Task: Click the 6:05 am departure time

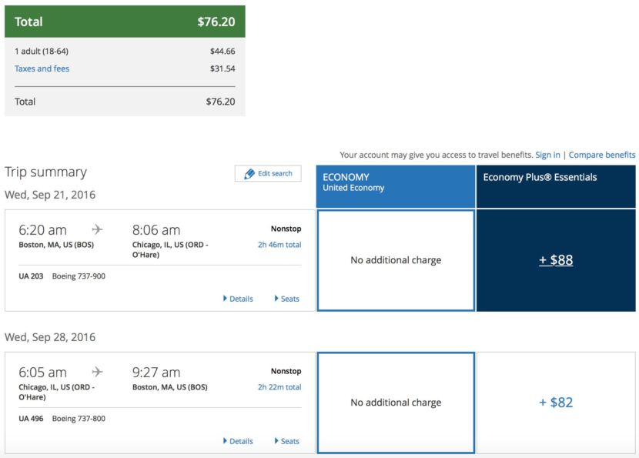Action: point(42,373)
